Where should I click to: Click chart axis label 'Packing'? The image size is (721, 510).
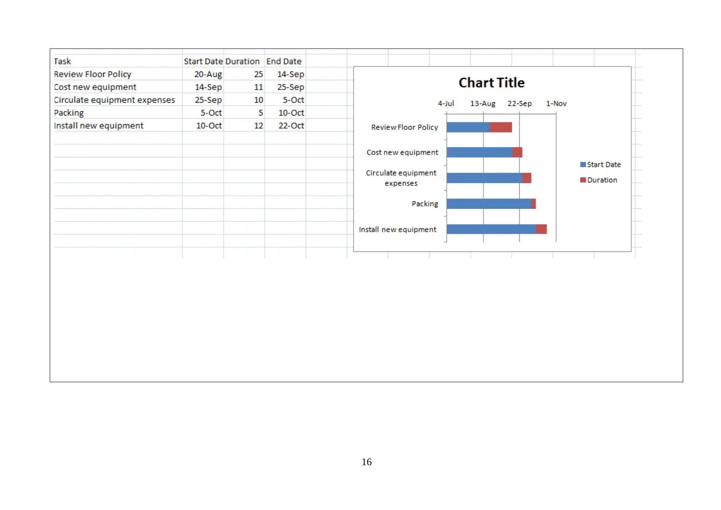(425, 204)
